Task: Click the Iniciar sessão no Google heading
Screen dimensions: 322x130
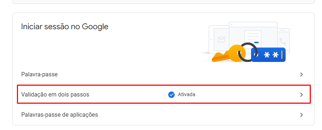Action: pyautogui.click(x=65, y=27)
